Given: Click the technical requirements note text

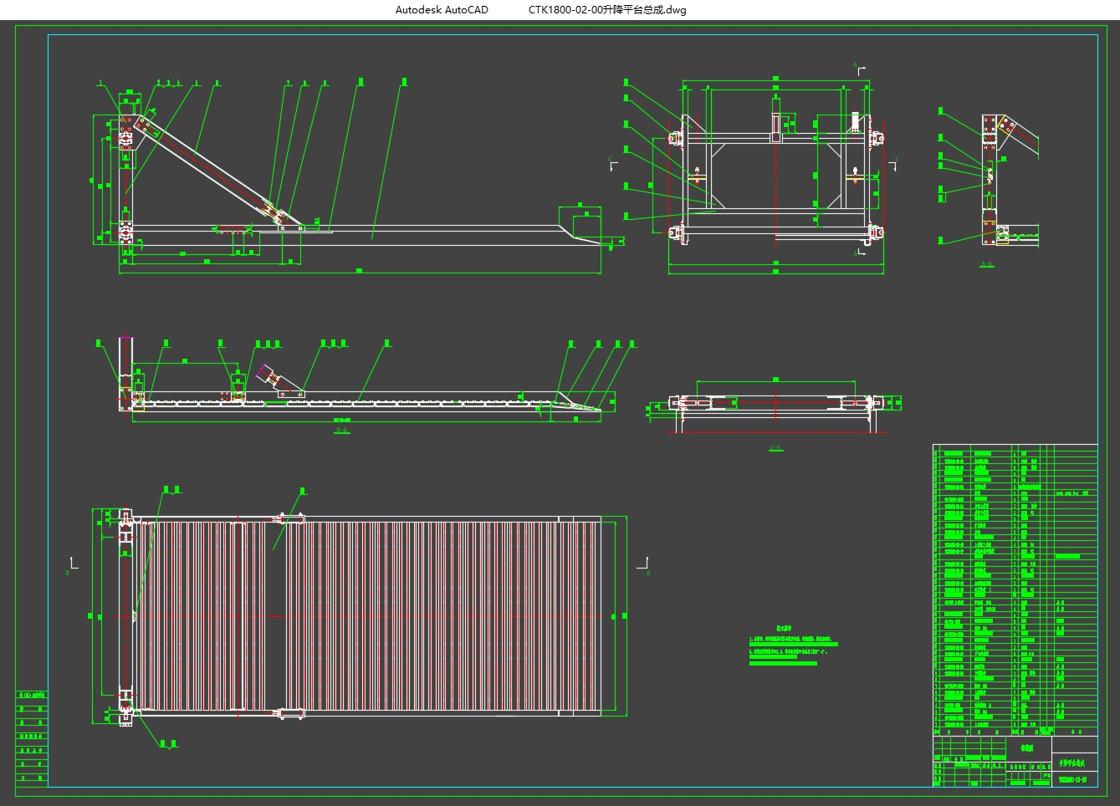Looking at the screenshot, I should pyautogui.click(x=794, y=645).
